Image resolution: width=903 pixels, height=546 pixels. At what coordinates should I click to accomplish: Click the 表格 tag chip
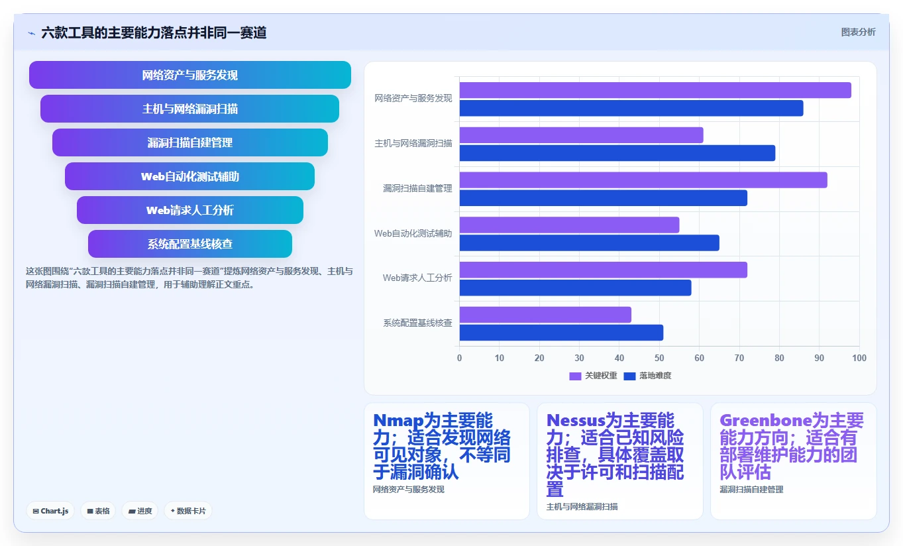[98, 511]
